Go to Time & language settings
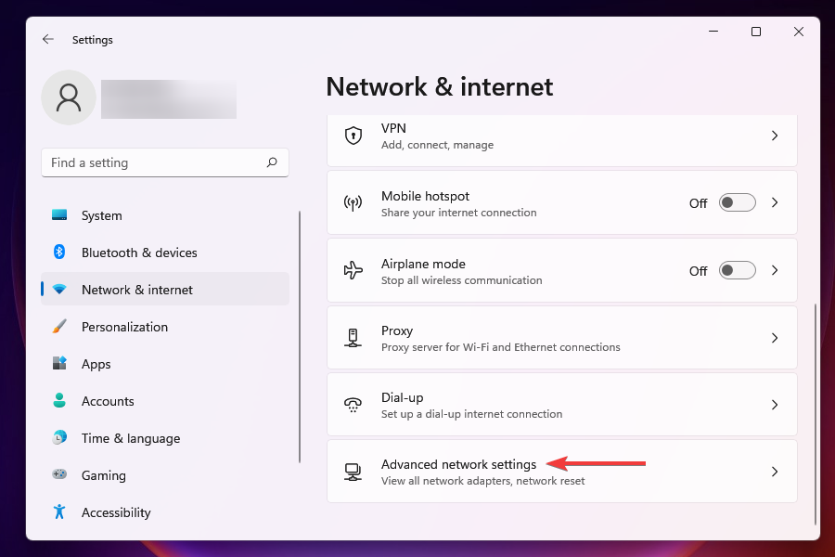The height and width of the screenshot is (557, 835). click(131, 438)
